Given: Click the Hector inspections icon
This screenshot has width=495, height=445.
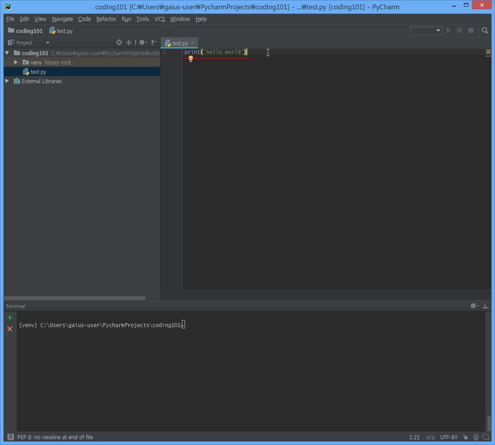Looking at the screenshot, I should [476, 437].
